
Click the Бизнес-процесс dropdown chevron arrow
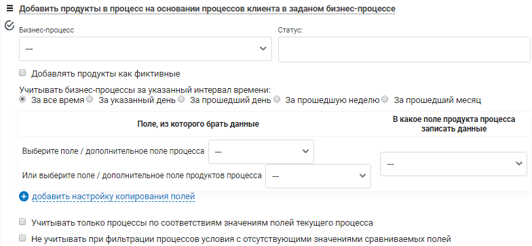263,49
